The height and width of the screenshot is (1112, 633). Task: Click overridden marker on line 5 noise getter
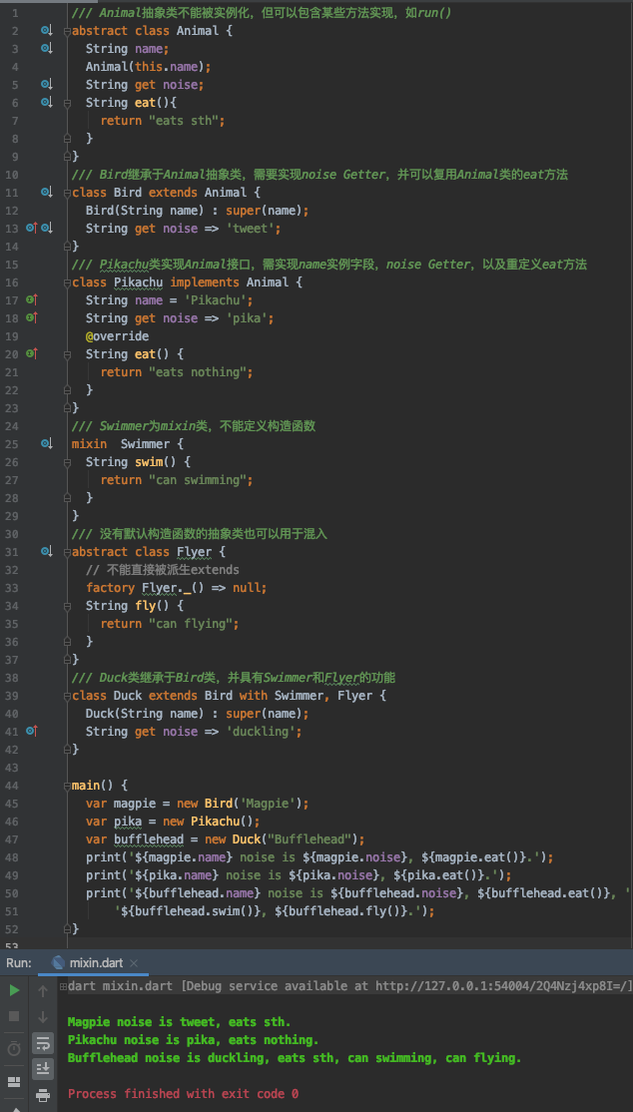pyautogui.click(x=47, y=85)
